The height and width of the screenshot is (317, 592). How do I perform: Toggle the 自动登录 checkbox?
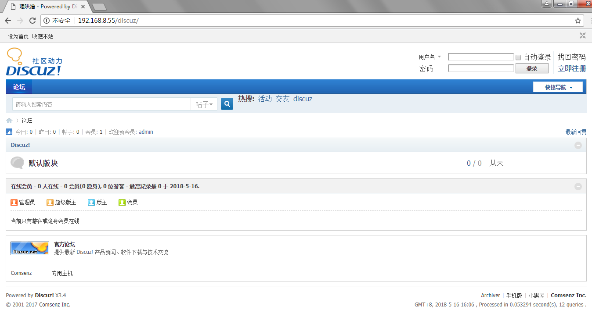[518, 57]
